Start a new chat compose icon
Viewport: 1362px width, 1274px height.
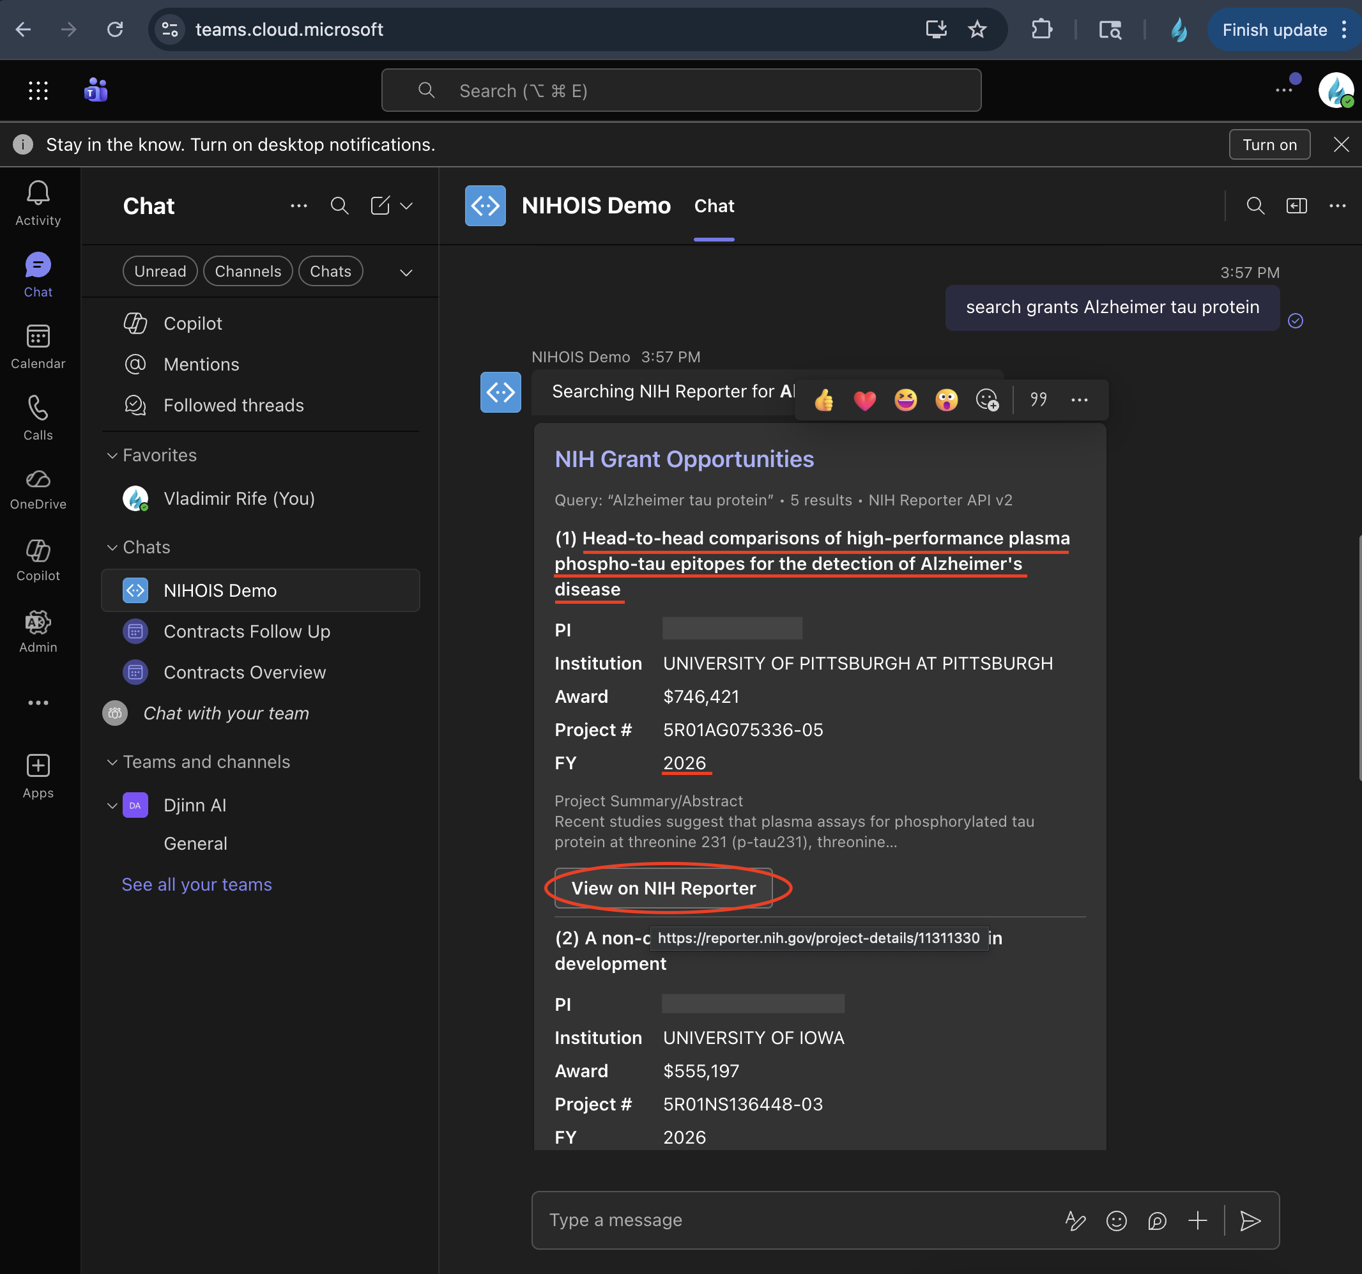[380, 206]
